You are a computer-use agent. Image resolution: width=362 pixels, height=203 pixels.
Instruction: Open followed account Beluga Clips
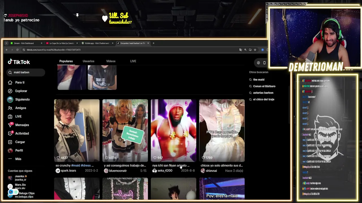coord(24,195)
